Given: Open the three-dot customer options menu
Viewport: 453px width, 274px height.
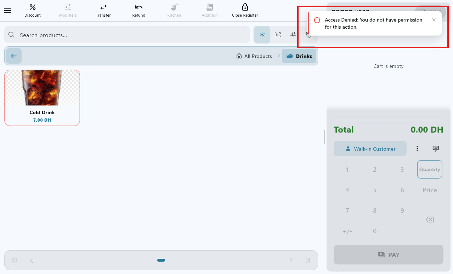Looking at the screenshot, I should [417, 149].
